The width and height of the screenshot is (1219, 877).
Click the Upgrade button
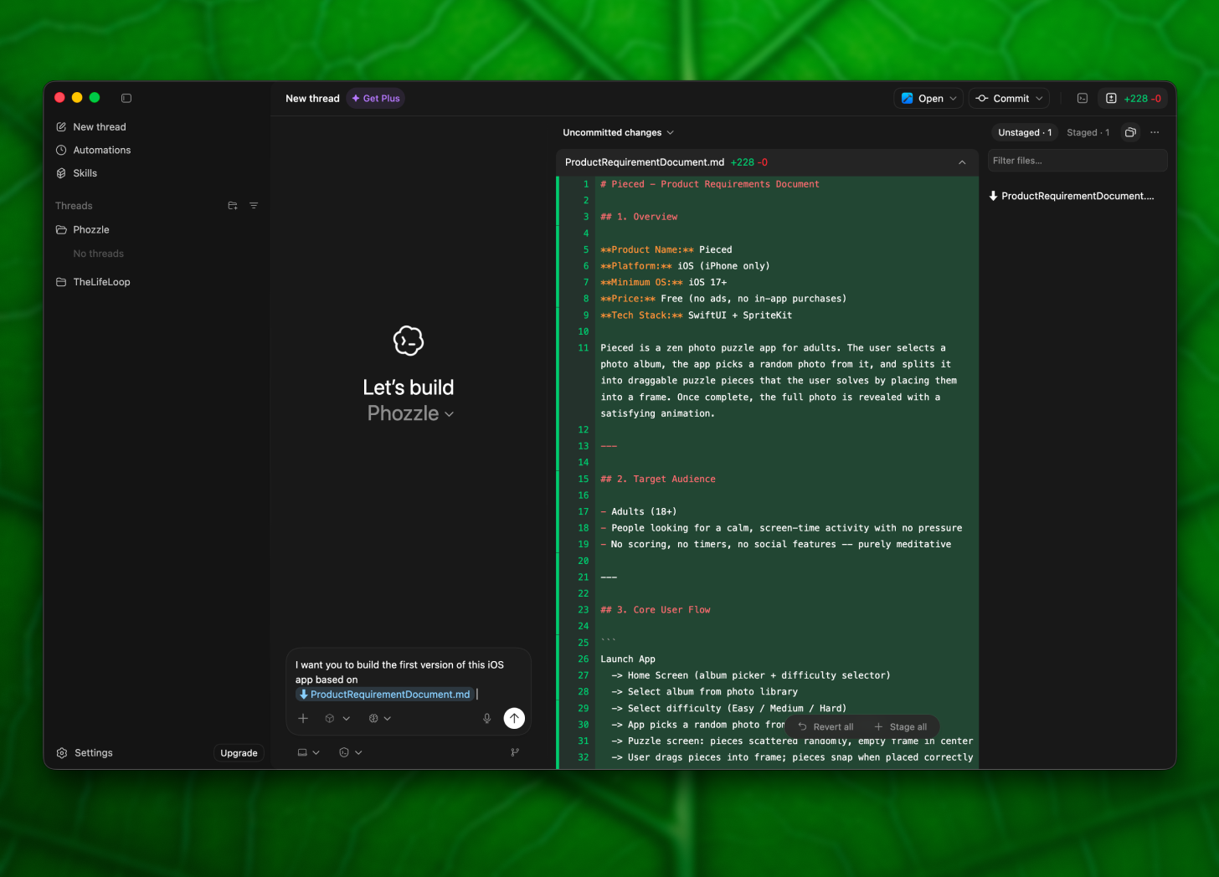(x=239, y=753)
